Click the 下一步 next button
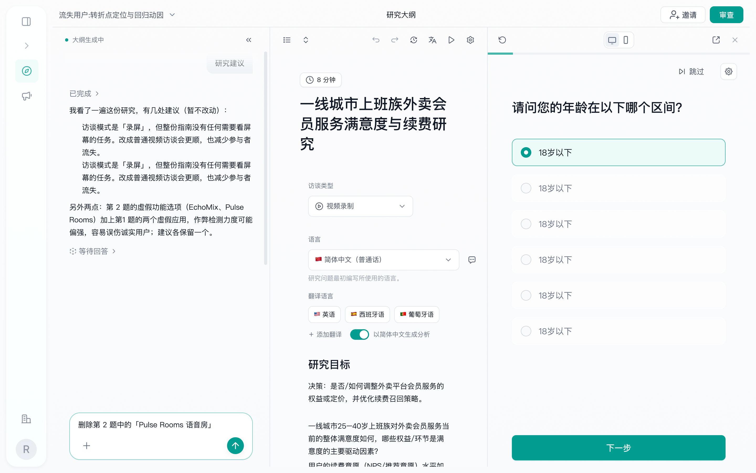 (618, 448)
